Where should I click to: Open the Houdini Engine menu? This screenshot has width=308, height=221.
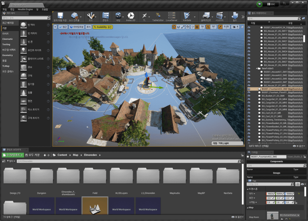26,9
